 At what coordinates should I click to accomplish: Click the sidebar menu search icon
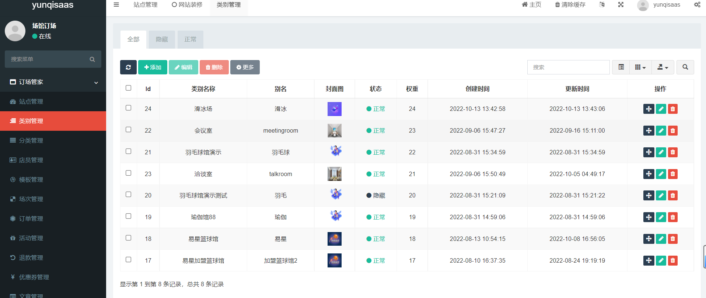click(x=92, y=59)
